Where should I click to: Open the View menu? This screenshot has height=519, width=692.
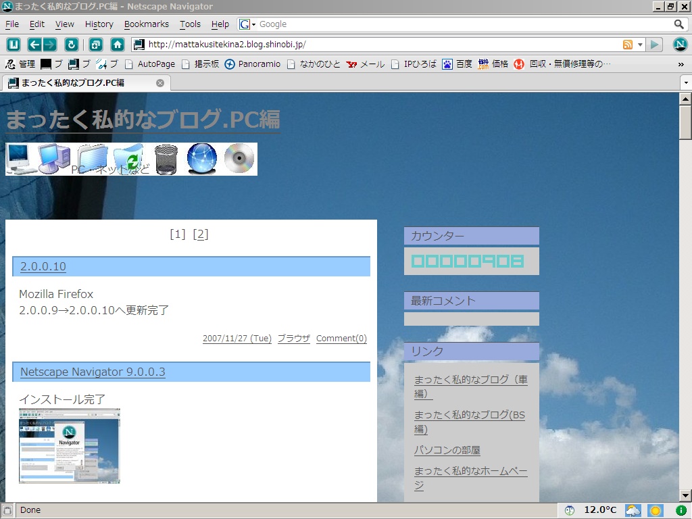pos(64,24)
